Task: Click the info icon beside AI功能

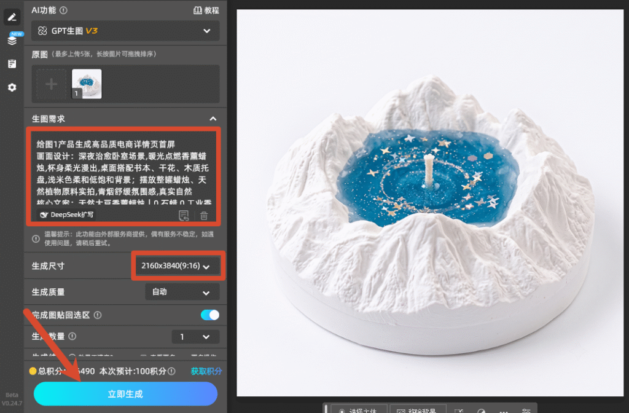Action: (63, 10)
